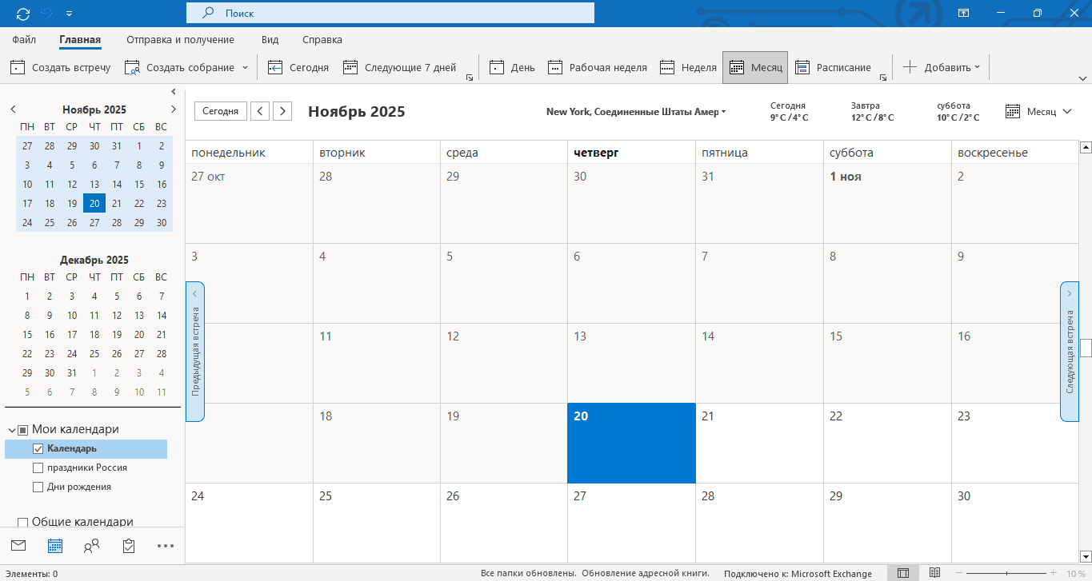Open Mail view in navigation bar
The width and height of the screenshot is (1092, 581).
coord(18,546)
